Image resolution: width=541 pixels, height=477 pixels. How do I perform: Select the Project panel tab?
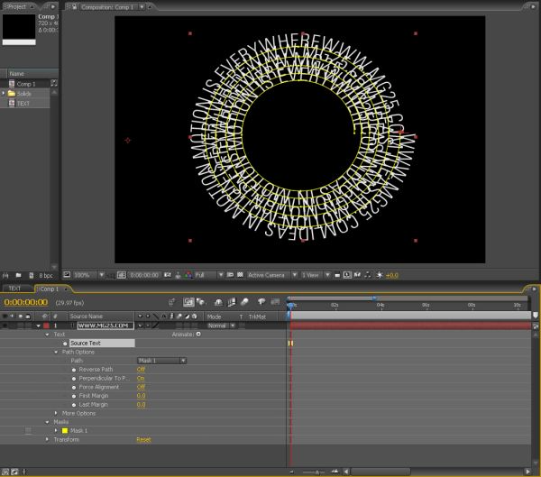point(17,6)
